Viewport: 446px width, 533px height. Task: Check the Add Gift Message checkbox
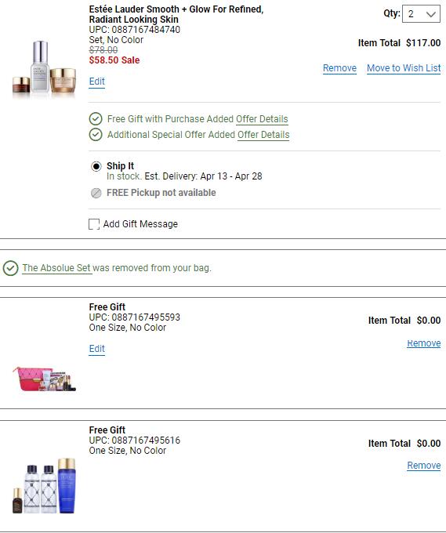point(94,224)
